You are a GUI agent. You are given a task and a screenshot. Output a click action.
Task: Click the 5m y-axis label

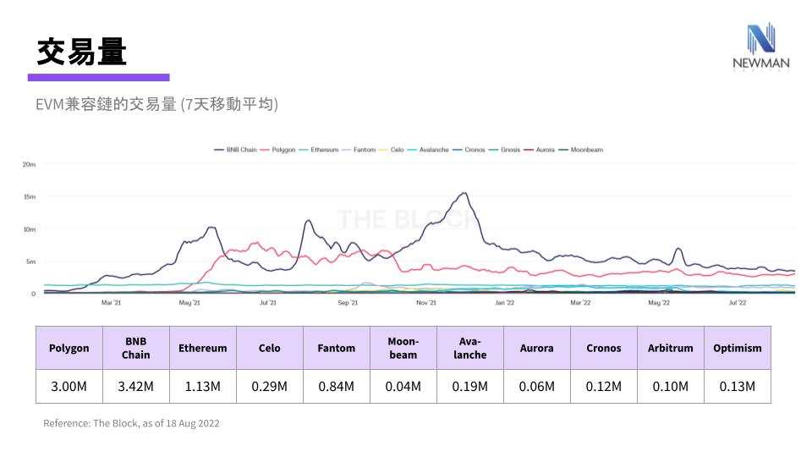pyautogui.click(x=31, y=262)
